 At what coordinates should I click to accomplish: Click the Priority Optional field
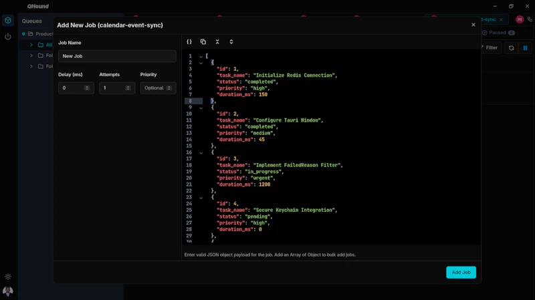click(x=158, y=88)
